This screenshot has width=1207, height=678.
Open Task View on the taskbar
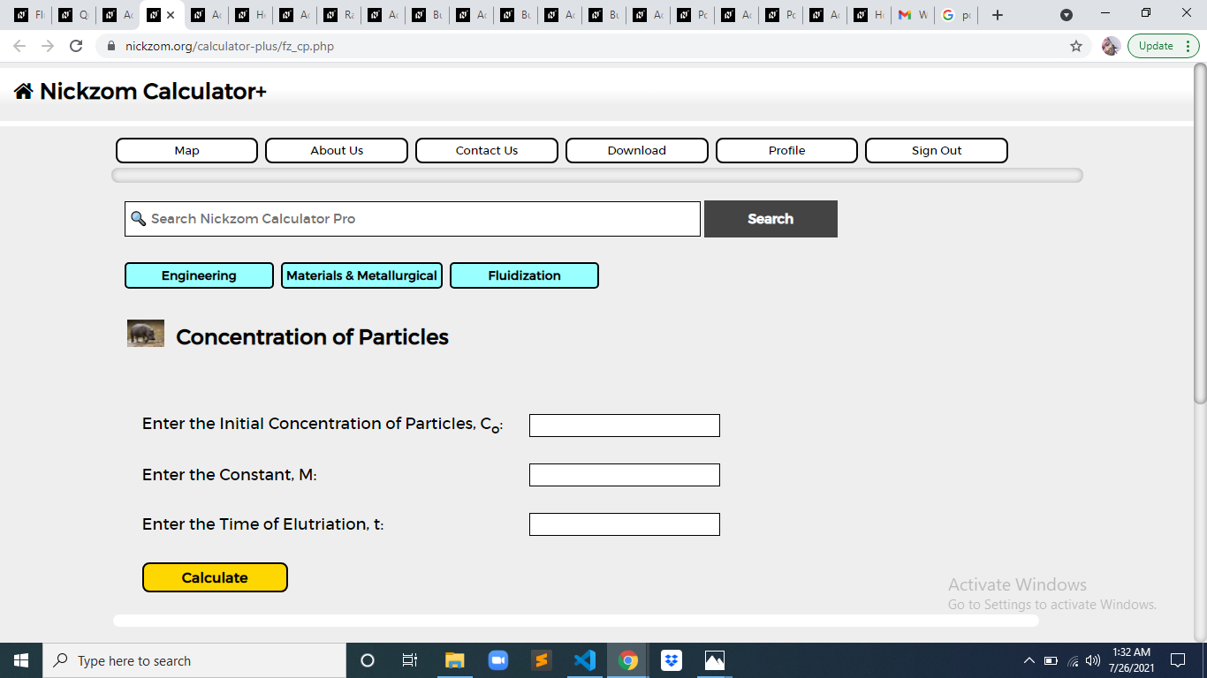(410, 660)
